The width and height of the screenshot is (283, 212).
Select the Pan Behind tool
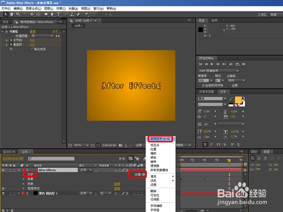click(x=38, y=14)
